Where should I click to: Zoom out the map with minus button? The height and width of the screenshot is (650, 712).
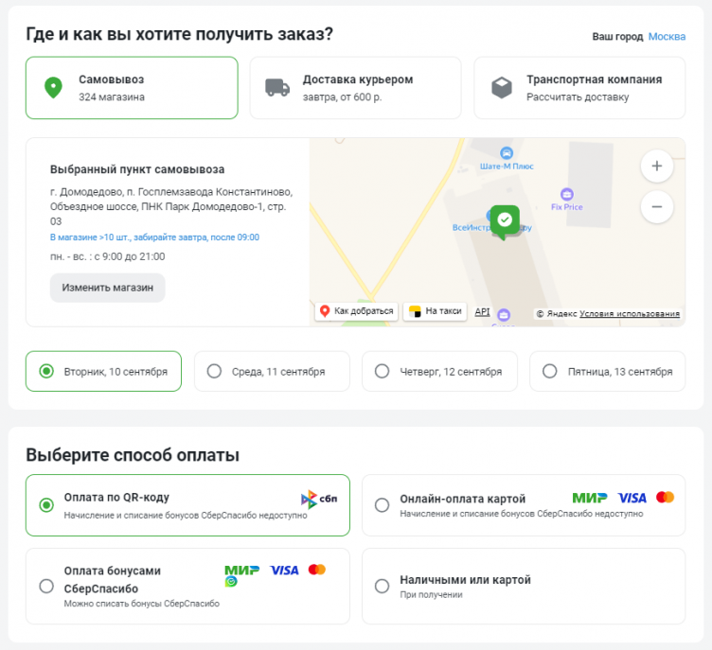pyautogui.click(x=656, y=207)
